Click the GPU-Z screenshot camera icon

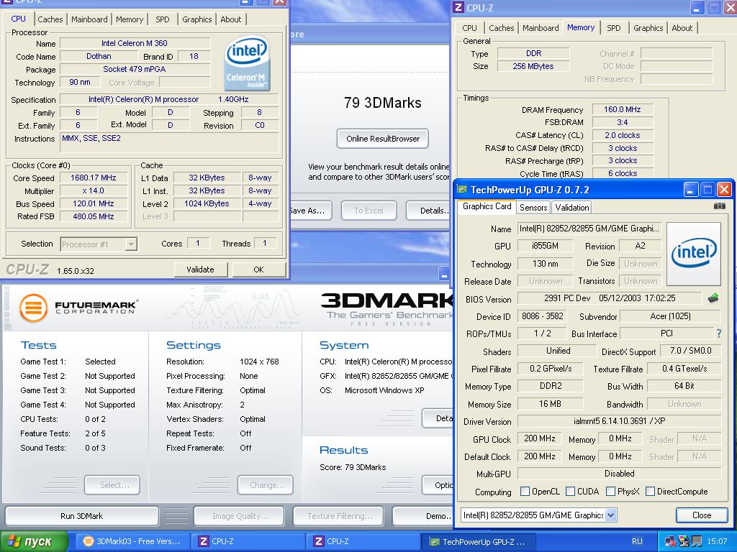(x=719, y=206)
